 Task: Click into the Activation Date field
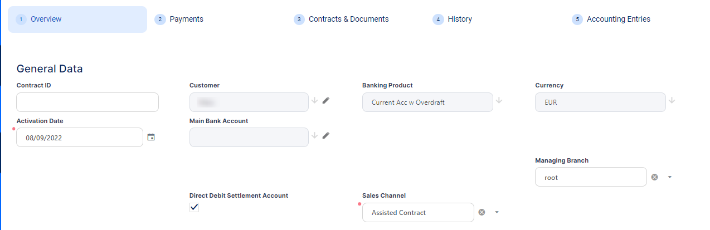click(x=80, y=138)
